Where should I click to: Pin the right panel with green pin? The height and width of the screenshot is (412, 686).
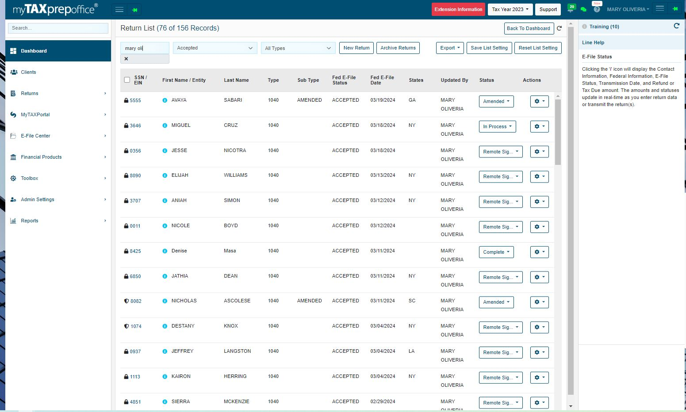click(x=675, y=9)
